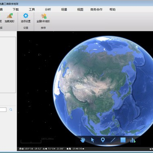Select the hand pan tool
153x153 pixels.
coord(83,140)
